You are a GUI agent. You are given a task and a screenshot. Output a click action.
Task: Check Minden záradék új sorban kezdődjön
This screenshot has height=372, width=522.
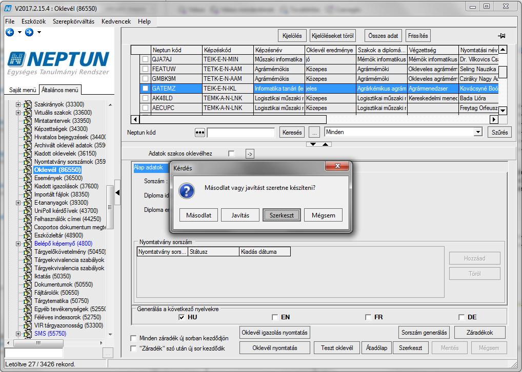133,338
